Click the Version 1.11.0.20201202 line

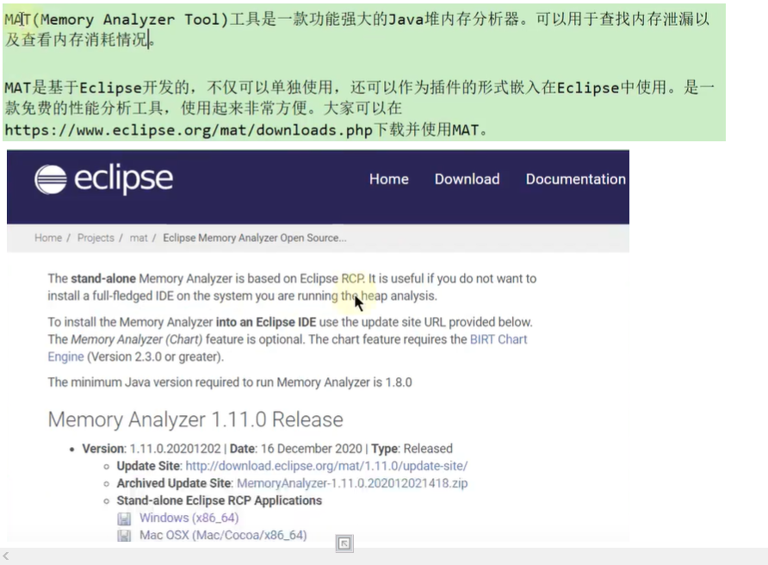coord(268,449)
